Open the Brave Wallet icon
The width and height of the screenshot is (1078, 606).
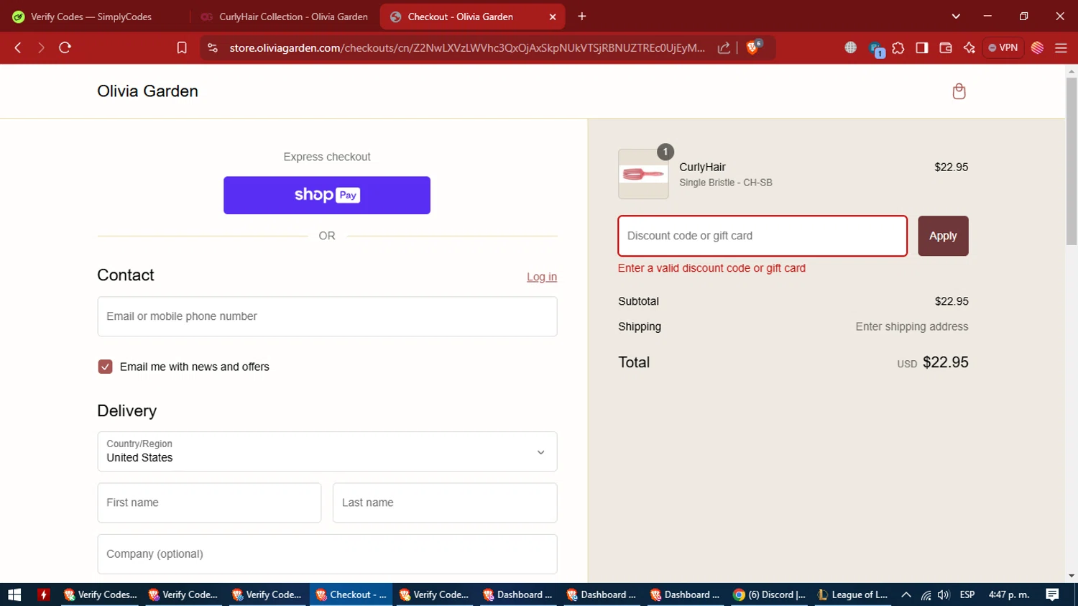tap(946, 47)
